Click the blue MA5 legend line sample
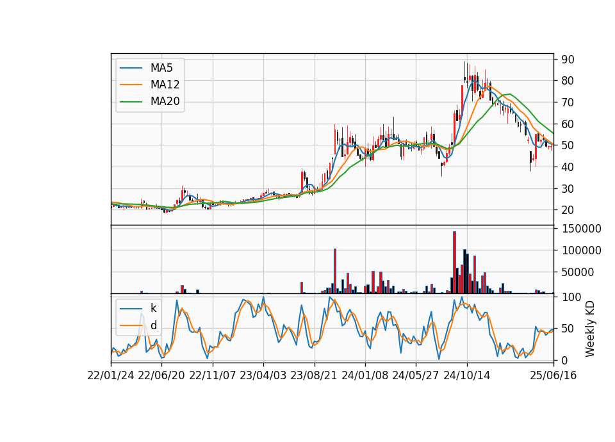The image size is (615, 442). point(131,68)
